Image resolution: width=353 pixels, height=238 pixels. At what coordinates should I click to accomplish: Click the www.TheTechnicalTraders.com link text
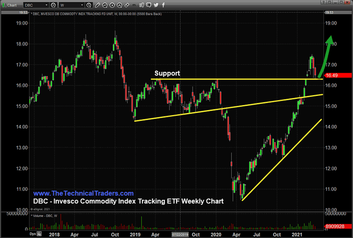(83, 193)
